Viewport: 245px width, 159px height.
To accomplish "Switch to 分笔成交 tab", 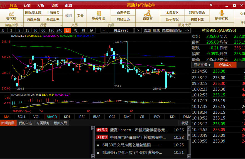I will (225, 65).
